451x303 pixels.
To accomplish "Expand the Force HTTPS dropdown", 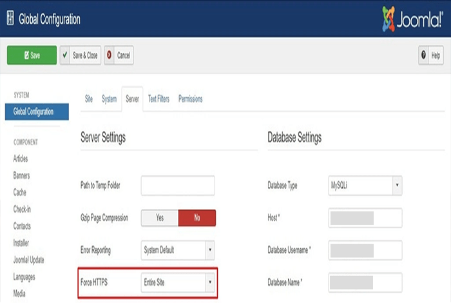I will click(x=178, y=282).
